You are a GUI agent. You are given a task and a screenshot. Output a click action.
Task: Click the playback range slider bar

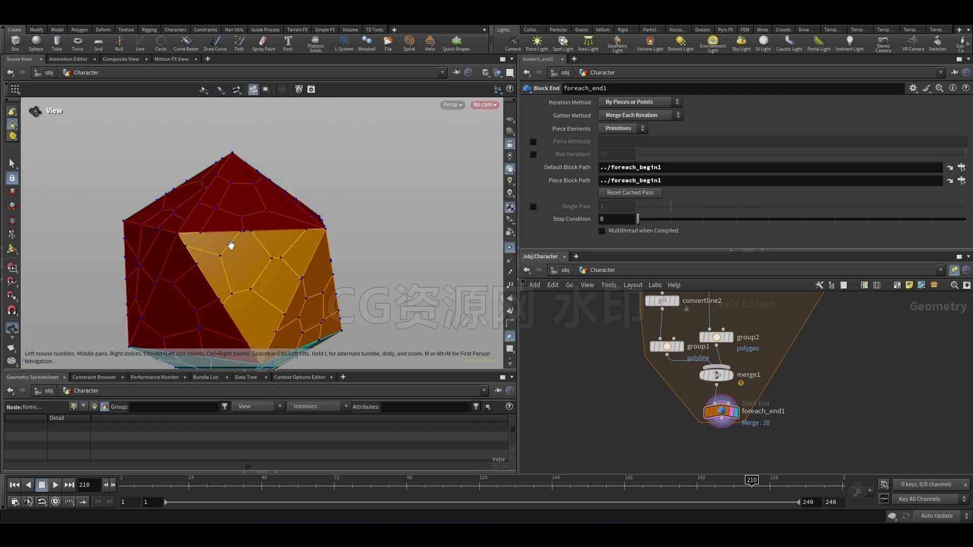(482, 502)
